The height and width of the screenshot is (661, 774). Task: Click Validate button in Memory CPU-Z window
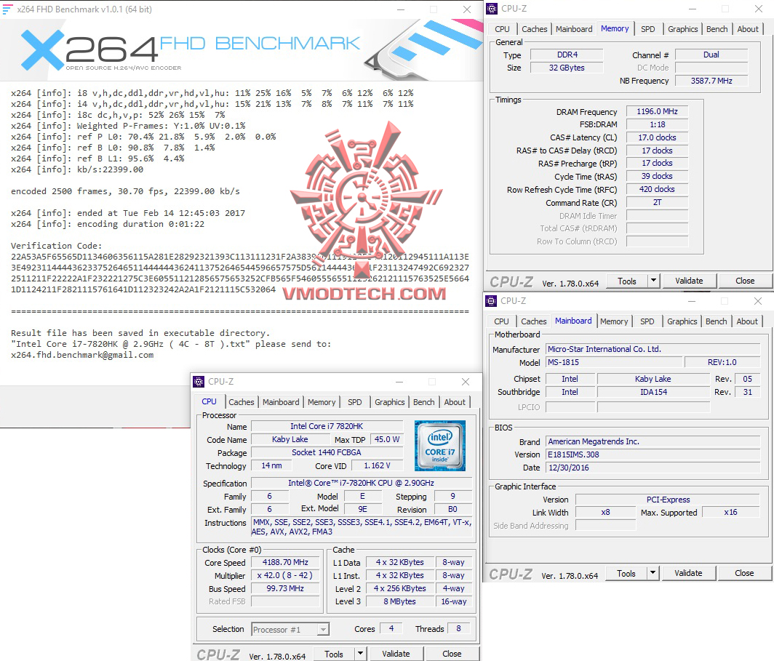(689, 281)
